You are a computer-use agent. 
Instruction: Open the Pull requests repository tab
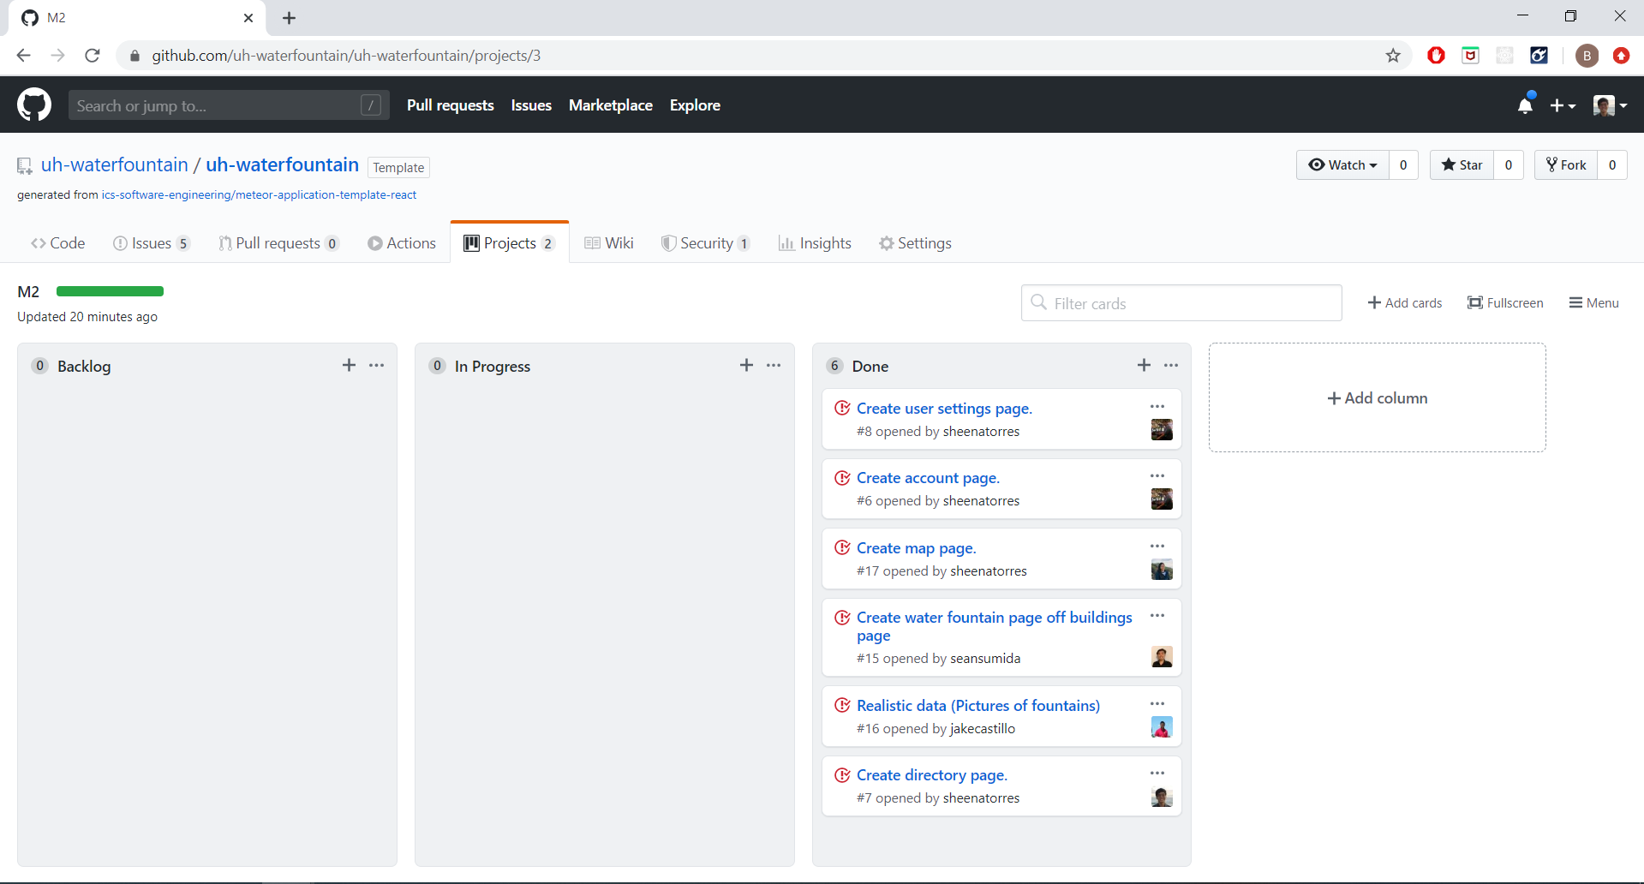[278, 243]
